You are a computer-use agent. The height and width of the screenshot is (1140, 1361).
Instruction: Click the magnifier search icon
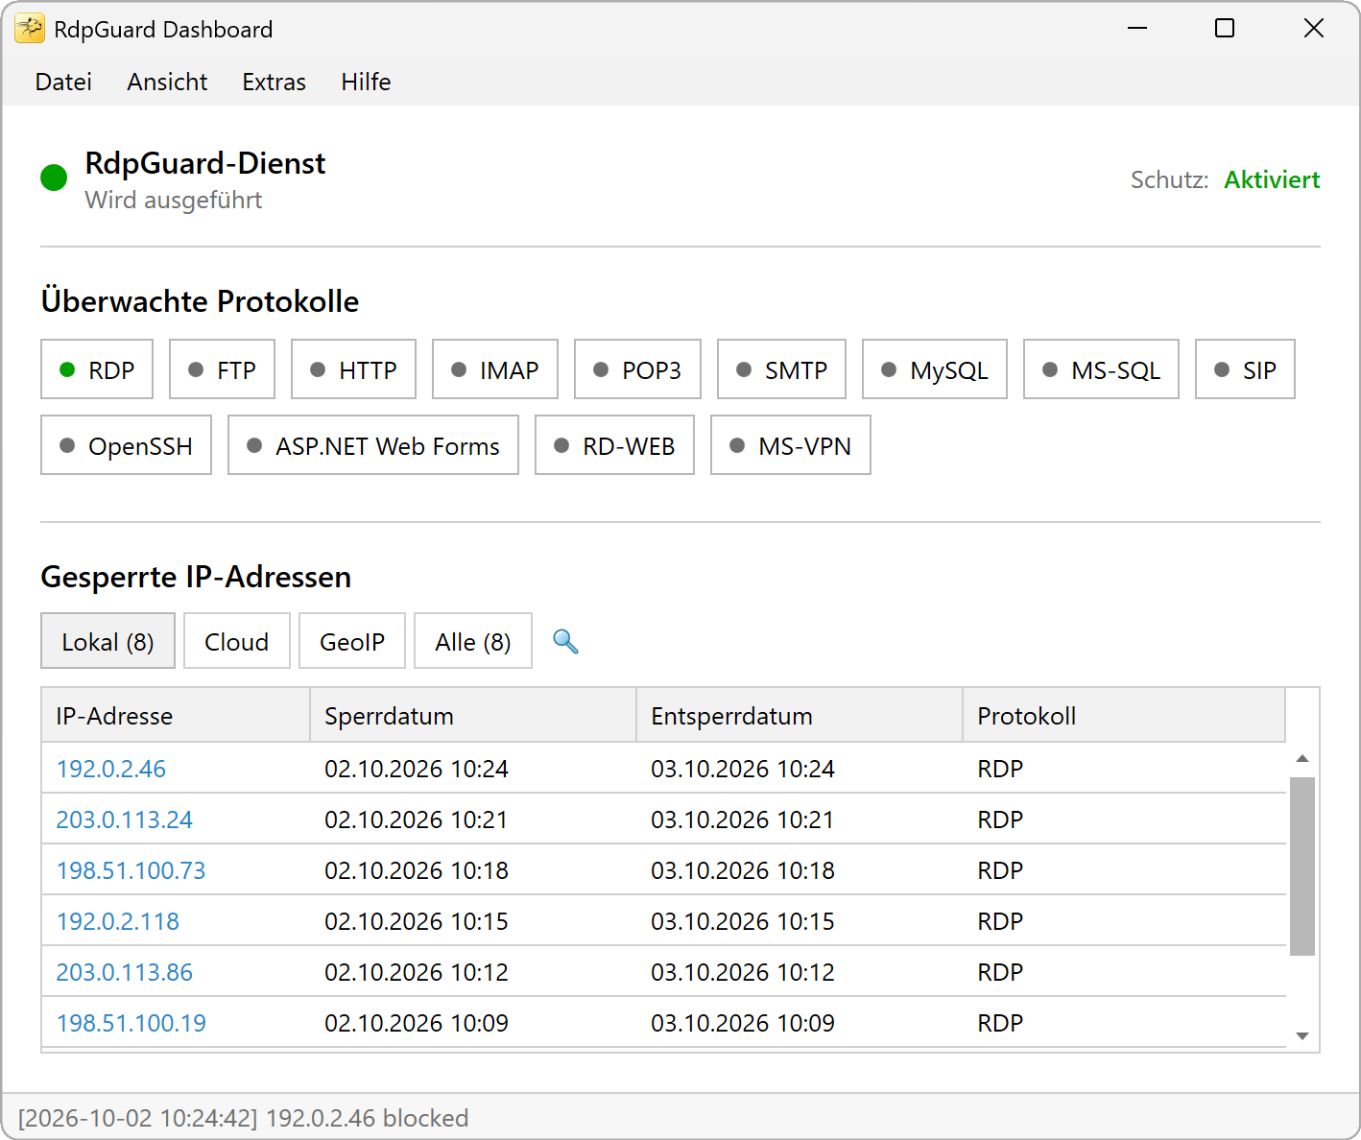pyautogui.click(x=565, y=641)
